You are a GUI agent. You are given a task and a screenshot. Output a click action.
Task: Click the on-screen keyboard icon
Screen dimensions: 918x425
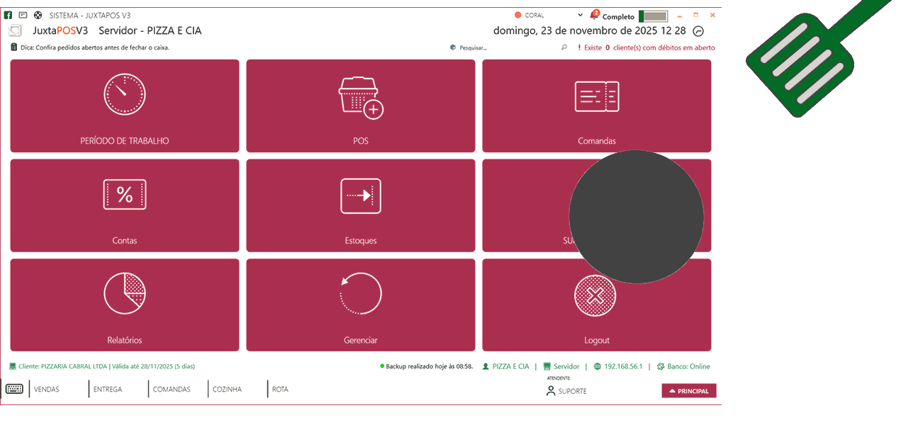(14, 389)
